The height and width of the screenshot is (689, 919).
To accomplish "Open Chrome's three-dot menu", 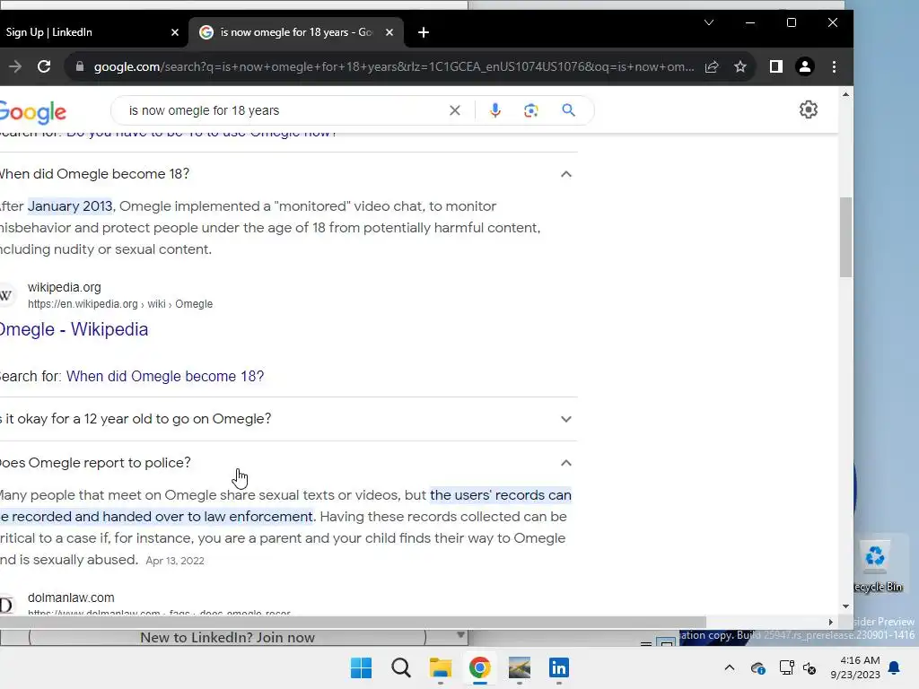I will click(834, 66).
